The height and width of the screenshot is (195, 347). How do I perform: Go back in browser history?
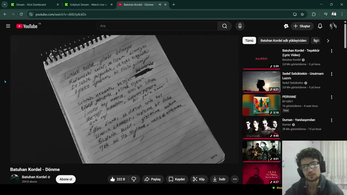5,14
